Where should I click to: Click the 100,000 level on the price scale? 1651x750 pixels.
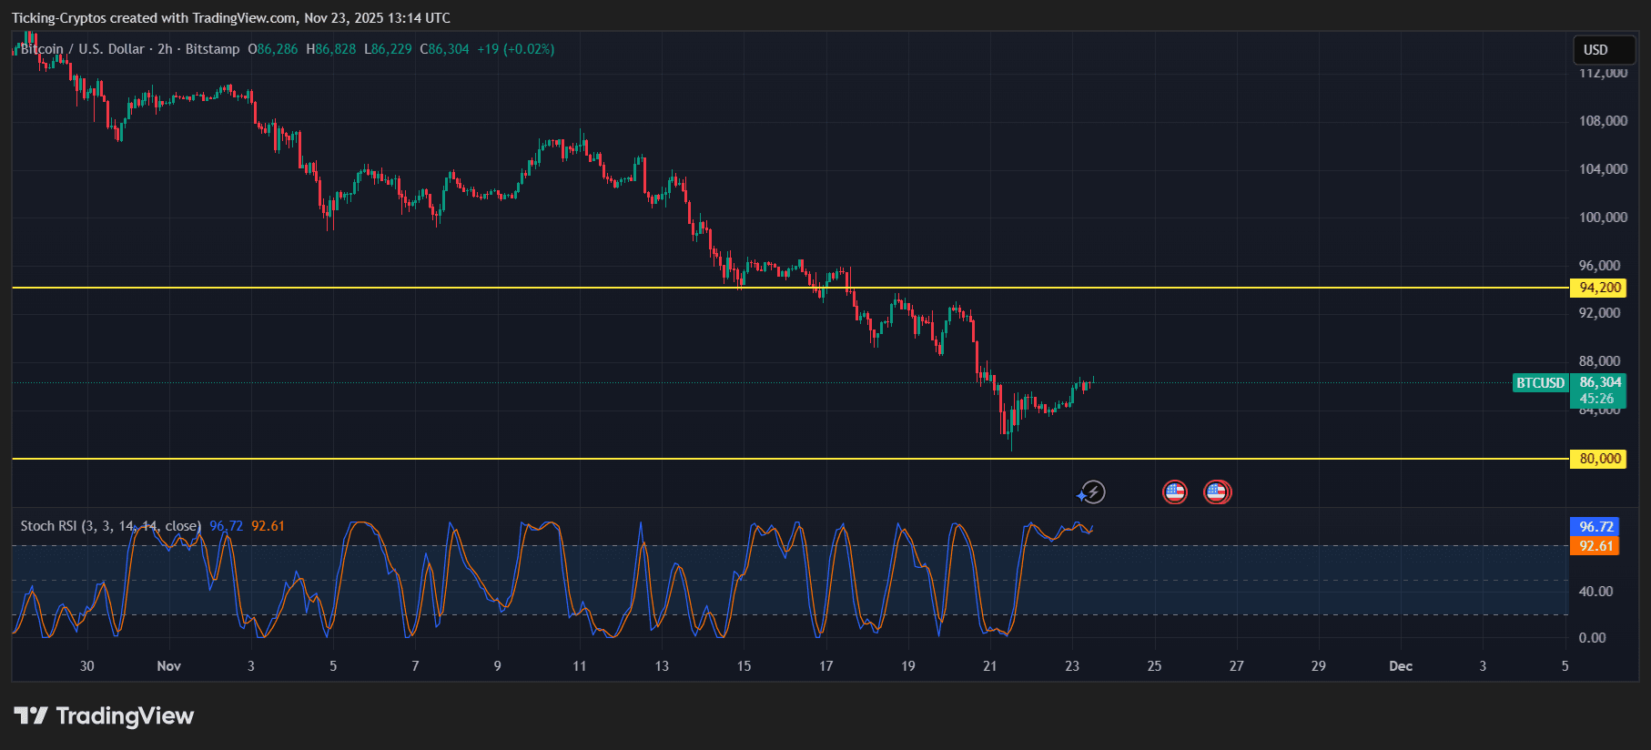(x=1603, y=218)
